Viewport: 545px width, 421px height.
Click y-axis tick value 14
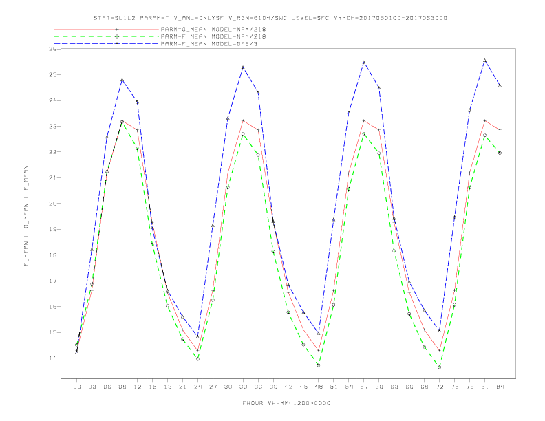click(53, 358)
